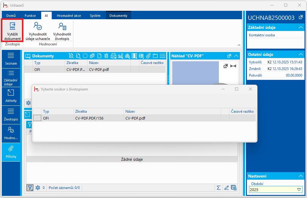Open the Dokumenty hamburger menu

[x=162, y=56]
